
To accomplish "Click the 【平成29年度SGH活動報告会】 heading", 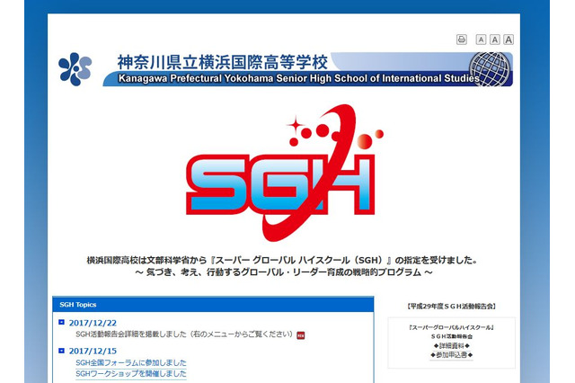I will (451, 307).
